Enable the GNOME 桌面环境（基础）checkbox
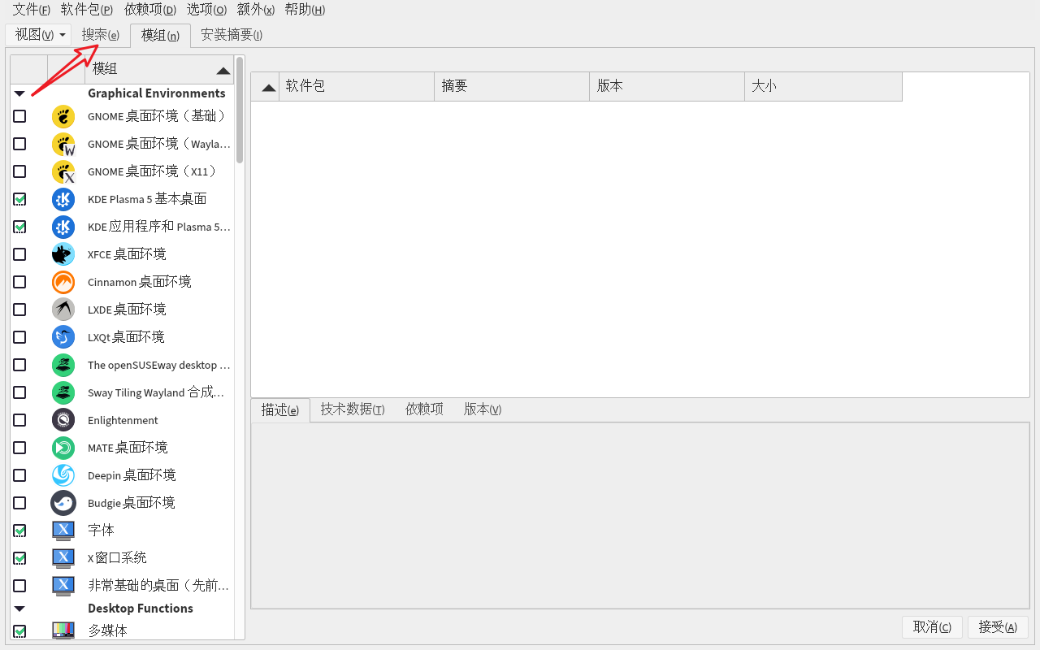Viewport: 1040px width, 650px height. (x=19, y=116)
